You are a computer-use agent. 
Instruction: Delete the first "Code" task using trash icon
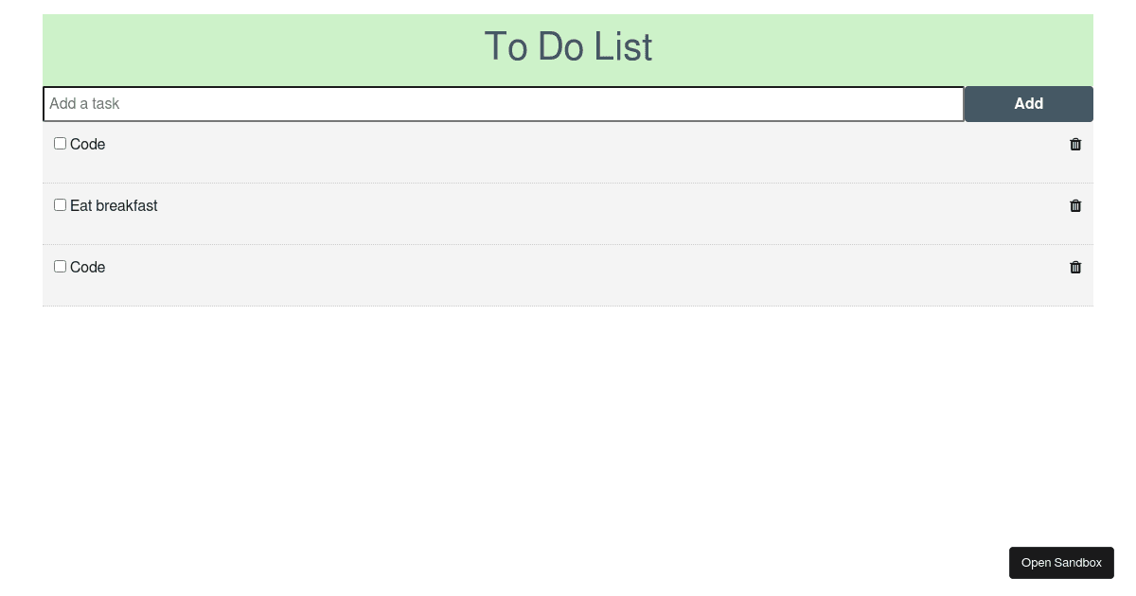[1075, 144]
